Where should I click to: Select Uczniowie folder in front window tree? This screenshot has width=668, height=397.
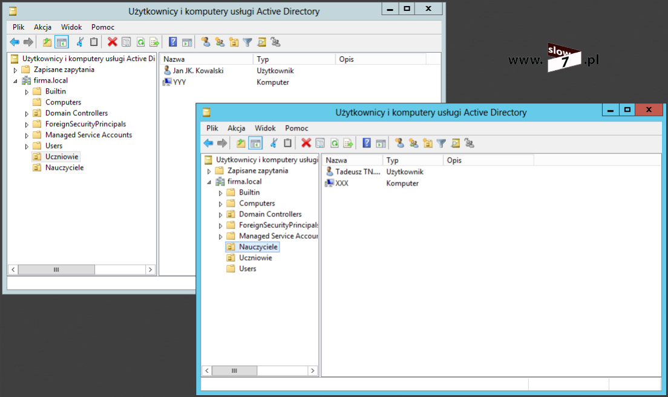click(255, 258)
